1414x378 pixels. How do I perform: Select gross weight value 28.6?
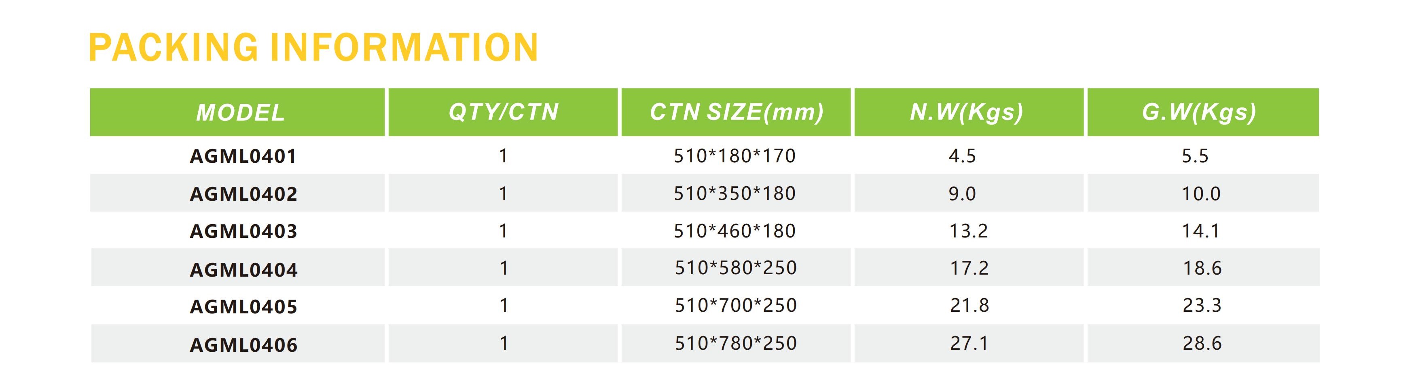pyautogui.click(x=1202, y=344)
